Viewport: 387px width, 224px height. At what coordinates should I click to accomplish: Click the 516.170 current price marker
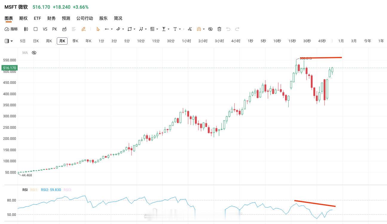pyautogui.click(x=9, y=68)
